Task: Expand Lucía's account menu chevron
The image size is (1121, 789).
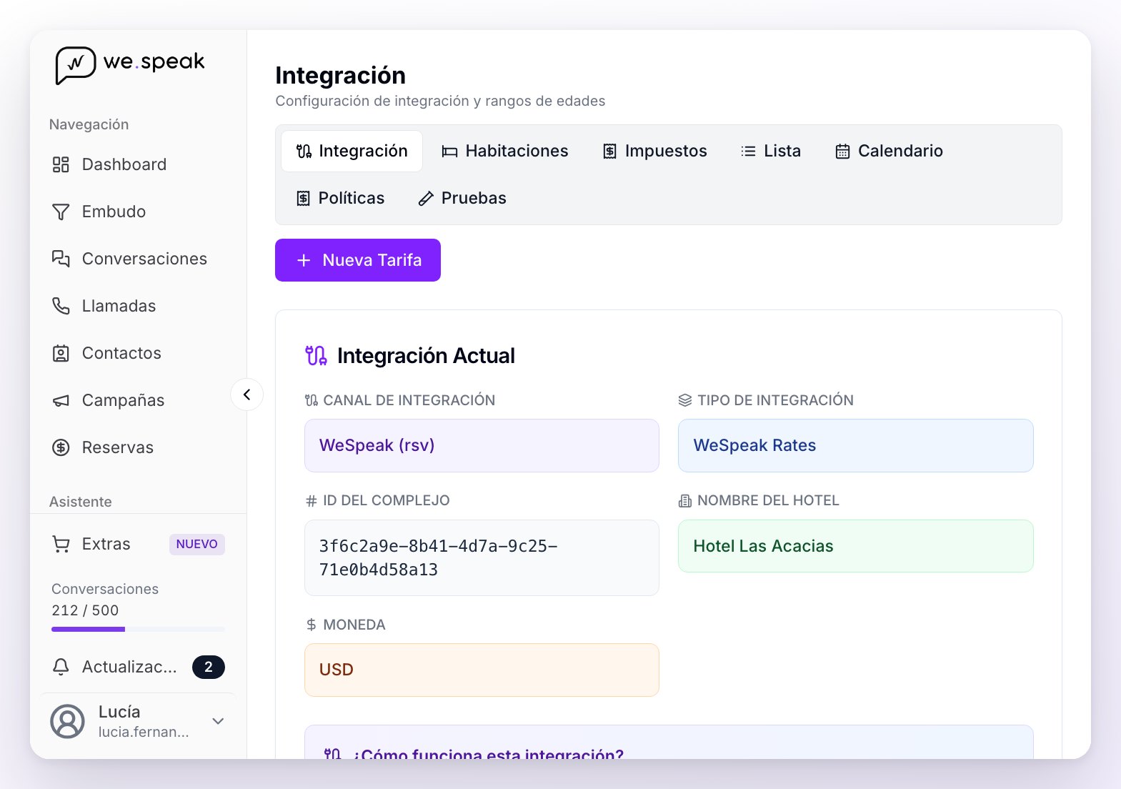Action: pyautogui.click(x=219, y=721)
